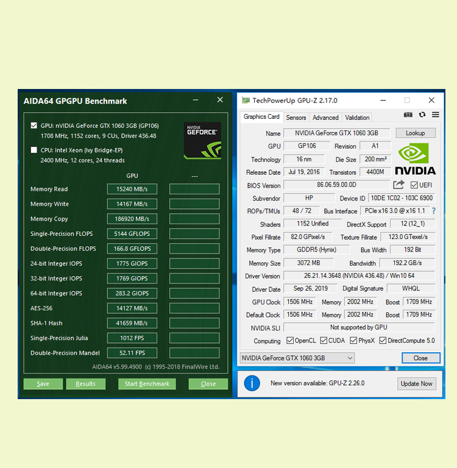The height and width of the screenshot is (468, 457).
Task: Enable the CPU Intel Xeon checkbox
Action: click(x=34, y=150)
